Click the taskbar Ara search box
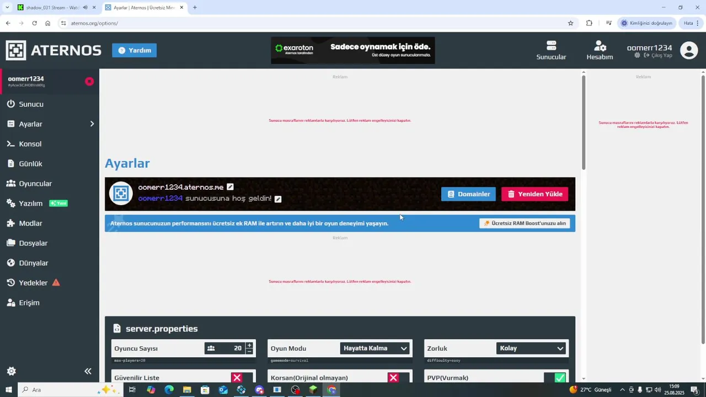The height and width of the screenshot is (397, 706). pos(70,390)
